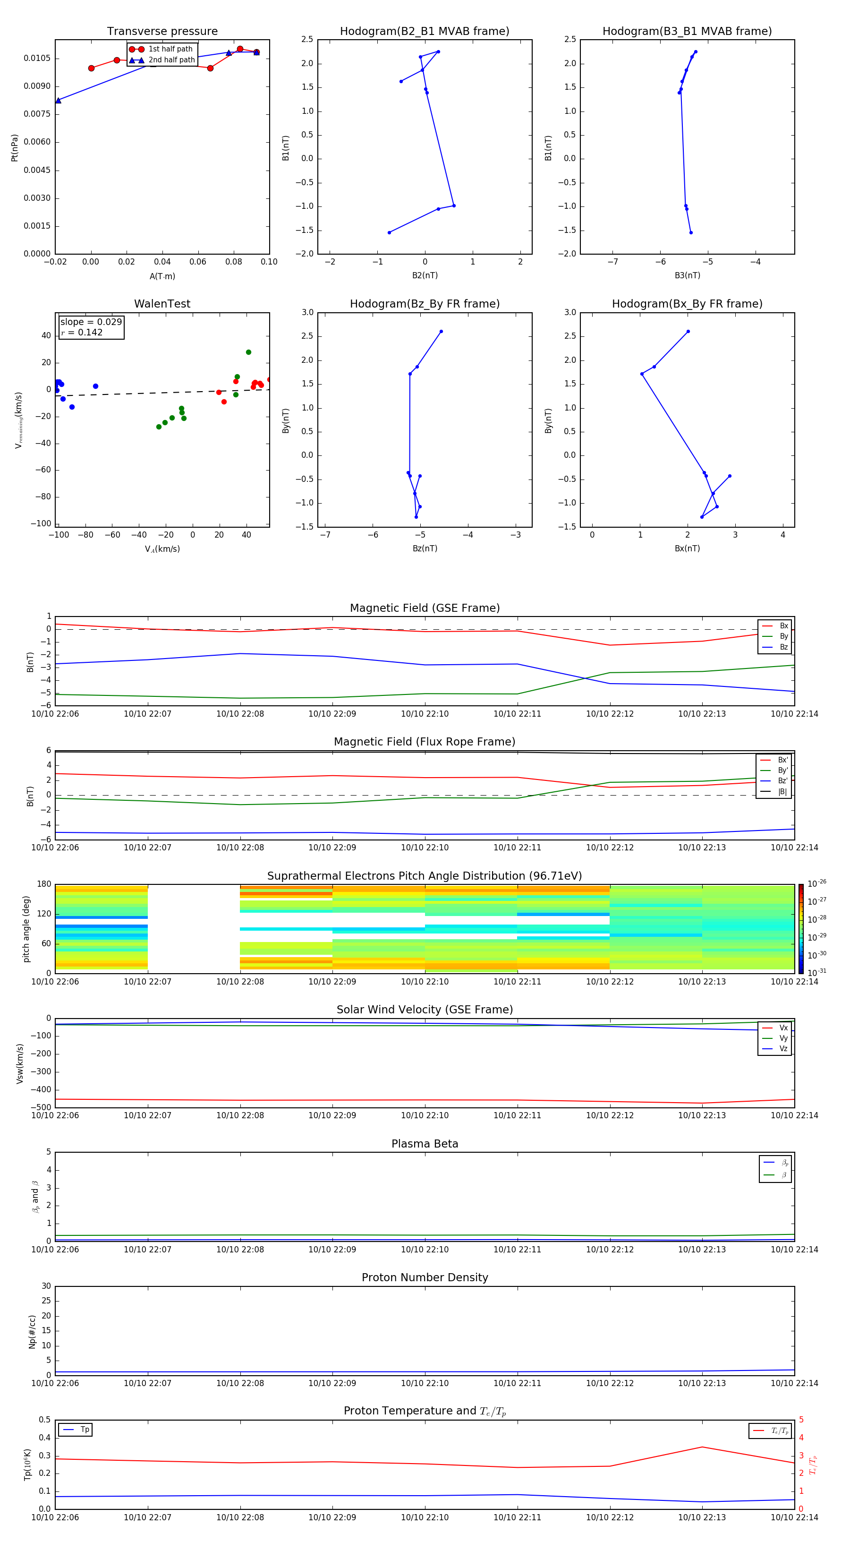The height and width of the screenshot is (1559, 850).
Task: Click the Bz legend entry in GSE panel
Action: [775, 647]
